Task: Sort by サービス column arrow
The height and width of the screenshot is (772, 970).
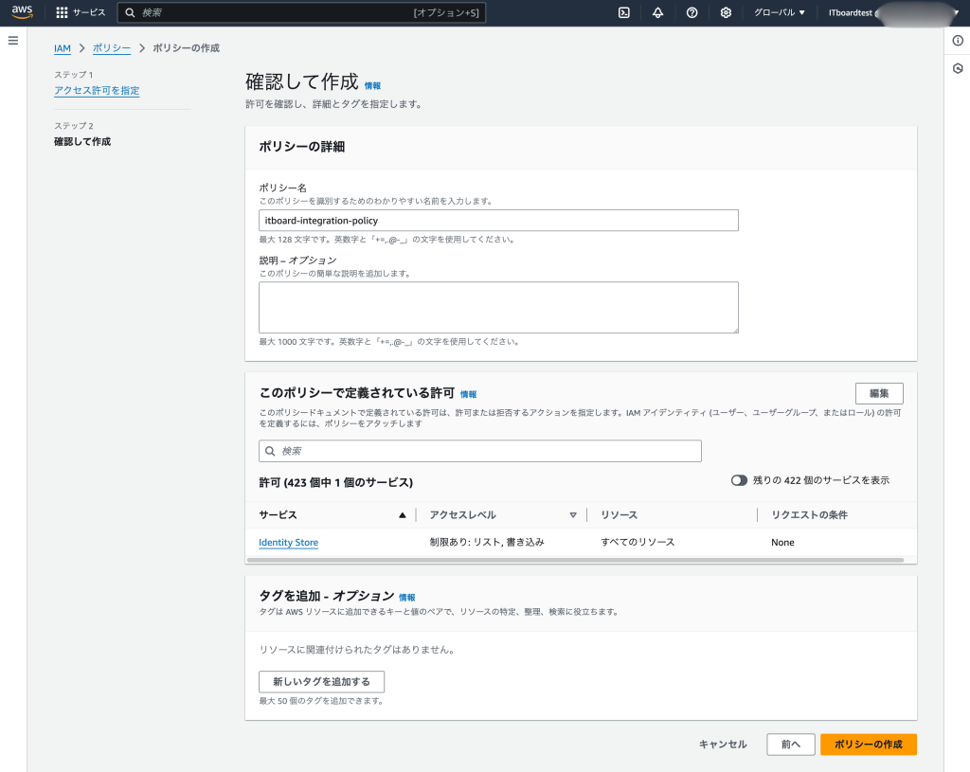Action: 403,515
